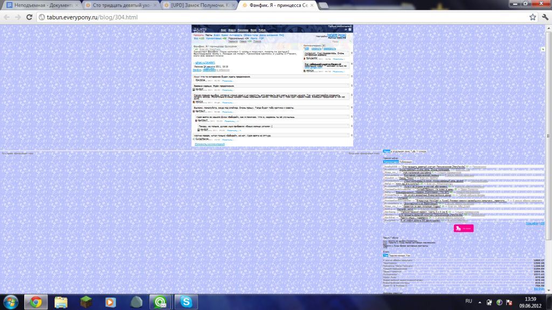Click the vertical scrollbar thumb of the page
Viewport: 552px width, 310px height.
[x=548, y=136]
